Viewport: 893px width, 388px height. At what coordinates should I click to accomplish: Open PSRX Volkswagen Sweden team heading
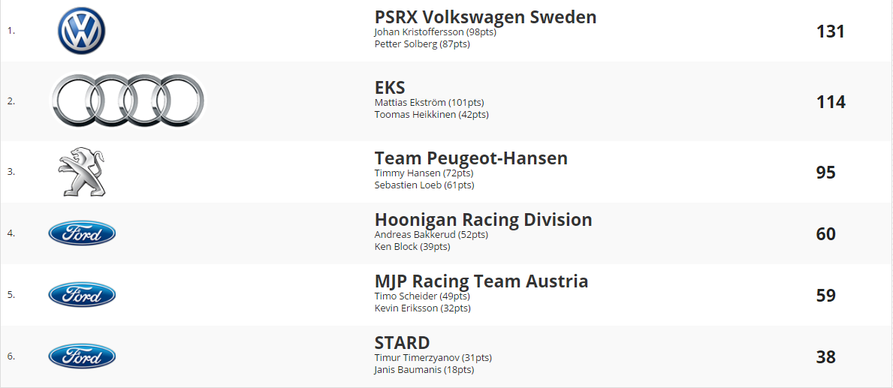point(485,17)
